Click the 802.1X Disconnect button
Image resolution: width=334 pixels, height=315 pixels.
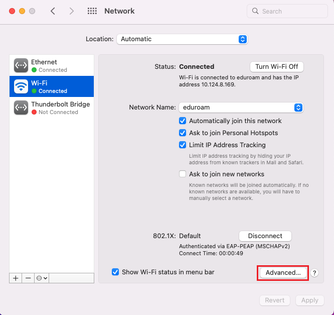[x=265, y=236]
